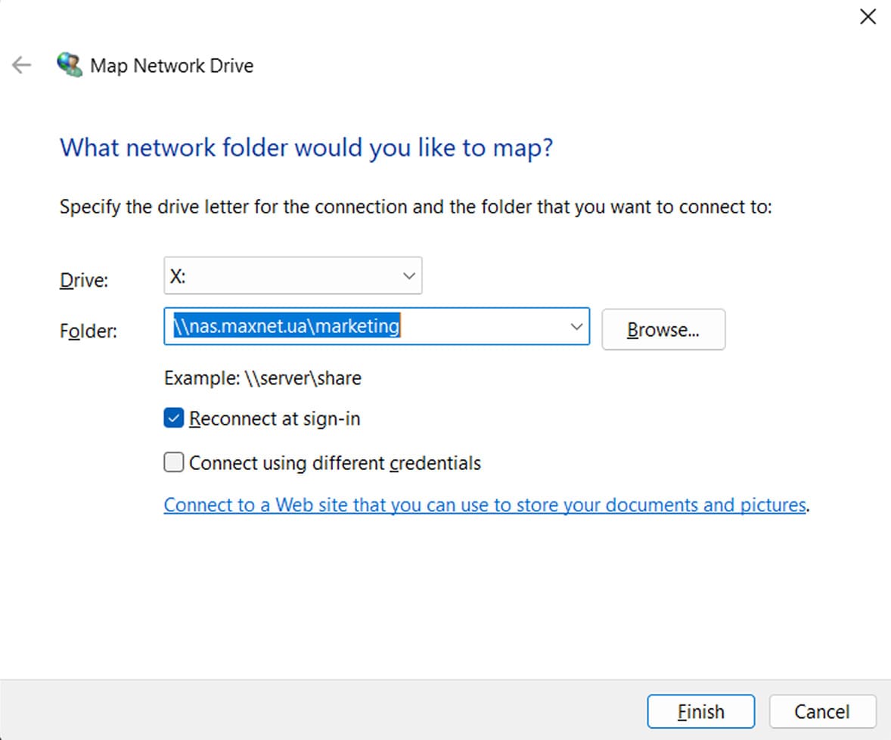The image size is (891, 740).
Task: Click the Map Network Drive globe icon
Action: [70, 65]
